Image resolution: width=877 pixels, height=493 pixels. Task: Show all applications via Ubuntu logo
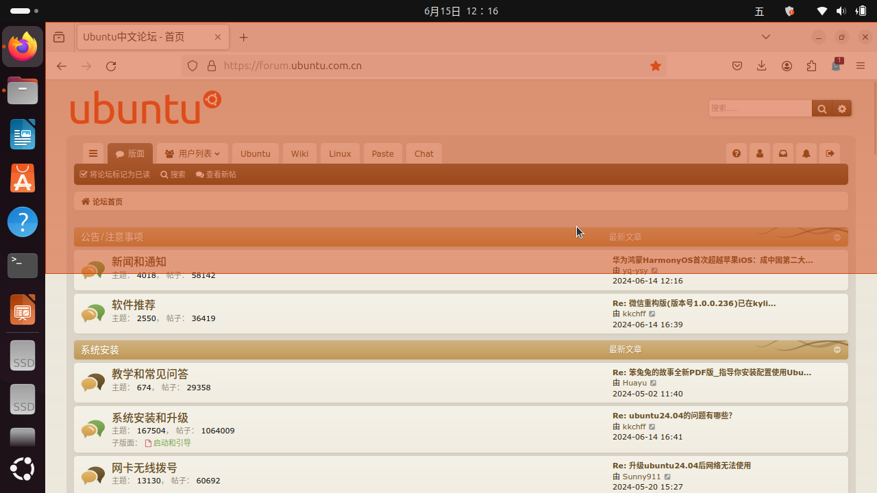pyautogui.click(x=23, y=469)
